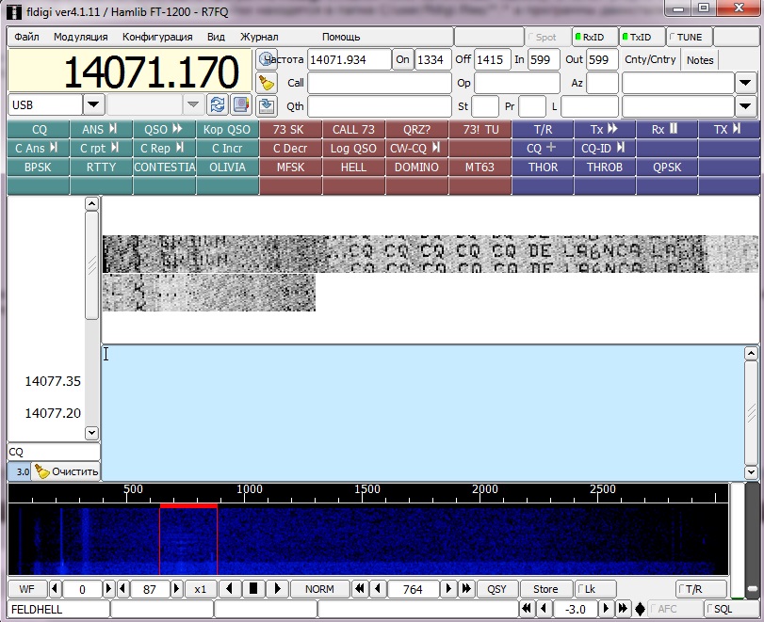Open the dropdown at the end of the Qth row
This screenshot has height=622, width=764.
click(x=745, y=105)
